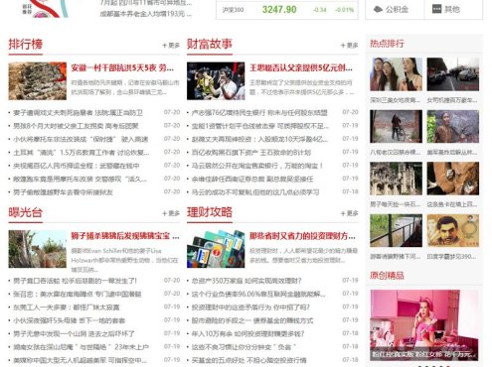The height and width of the screenshot is (367, 492).
Task: Open headline 狮子捕杀狒狒后发现狒狒宝宝
Action: (x=125, y=236)
